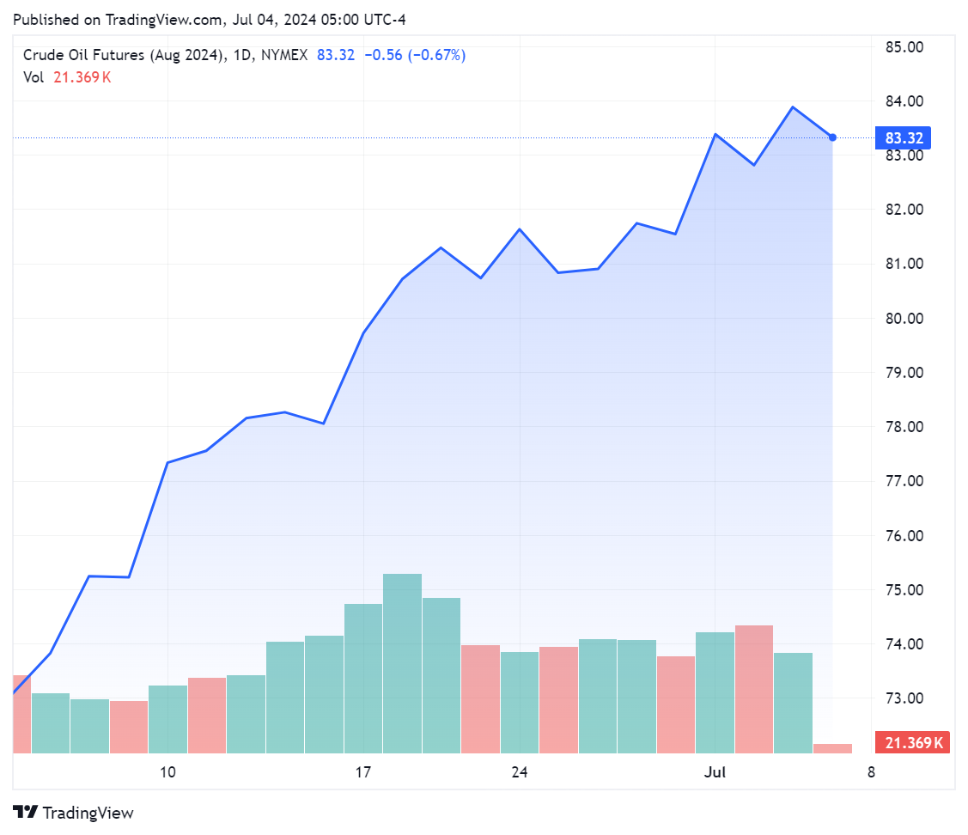Image resolution: width=968 pixels, height=835 pixels.
Task: Click the 10 date axis label
Action: 168,772
